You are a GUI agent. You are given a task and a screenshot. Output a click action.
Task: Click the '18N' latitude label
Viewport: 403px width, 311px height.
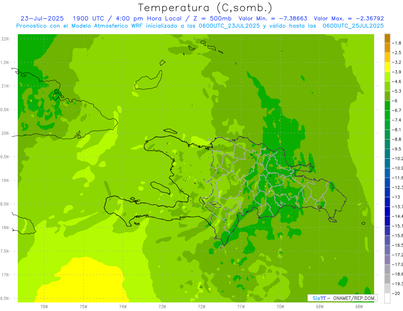coord(6,227)
